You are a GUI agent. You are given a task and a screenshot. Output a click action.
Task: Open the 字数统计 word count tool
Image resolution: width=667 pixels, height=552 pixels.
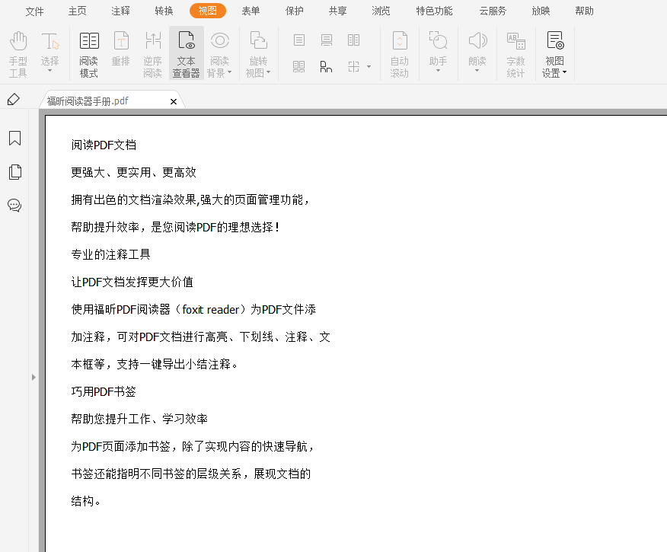[x=515, y=53]
